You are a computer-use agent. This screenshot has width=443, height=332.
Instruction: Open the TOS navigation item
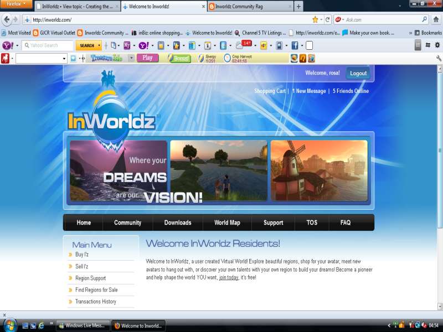pyautogui.click(x=312, y=222)
